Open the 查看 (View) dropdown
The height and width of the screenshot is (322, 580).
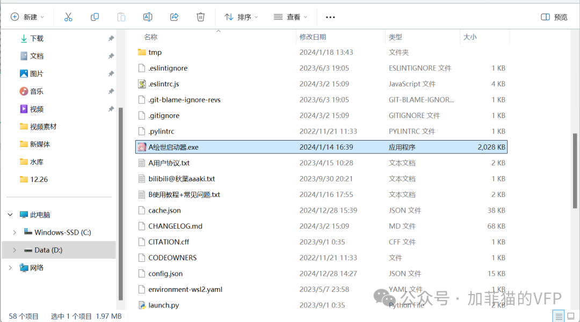(x=291, y=17)
